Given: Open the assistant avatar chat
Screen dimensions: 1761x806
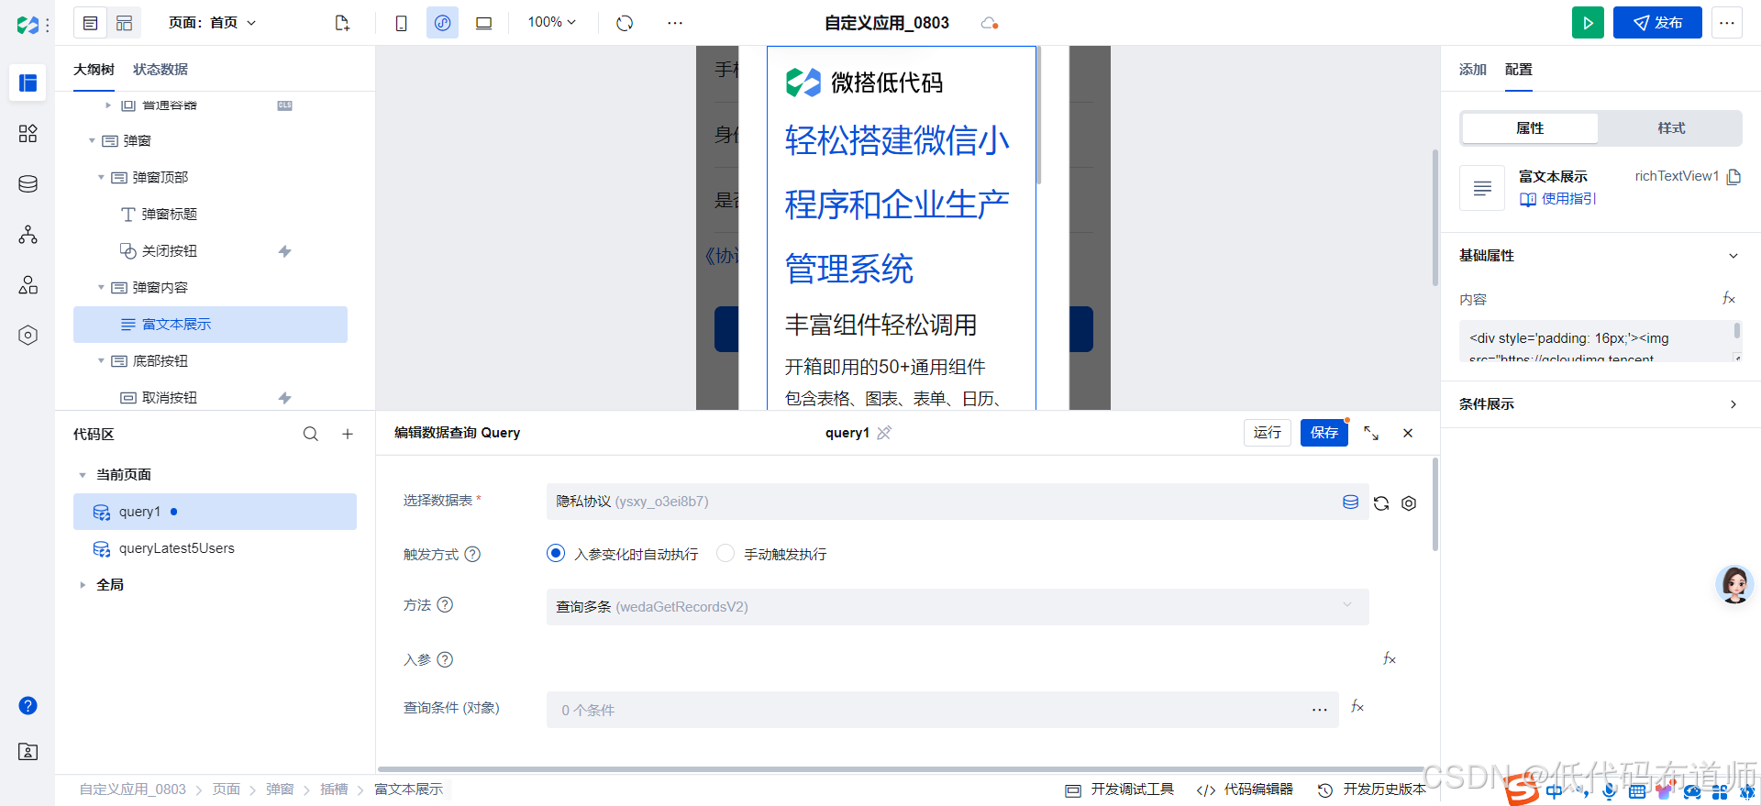Looking at the screenshot, I should [1734, 584].
